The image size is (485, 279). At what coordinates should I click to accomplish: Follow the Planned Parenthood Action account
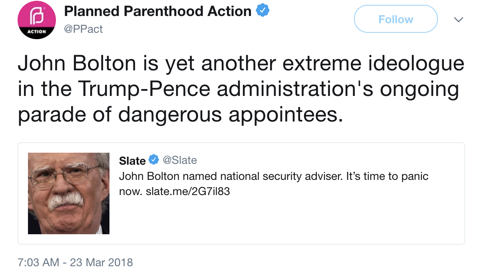click(396, 19)
